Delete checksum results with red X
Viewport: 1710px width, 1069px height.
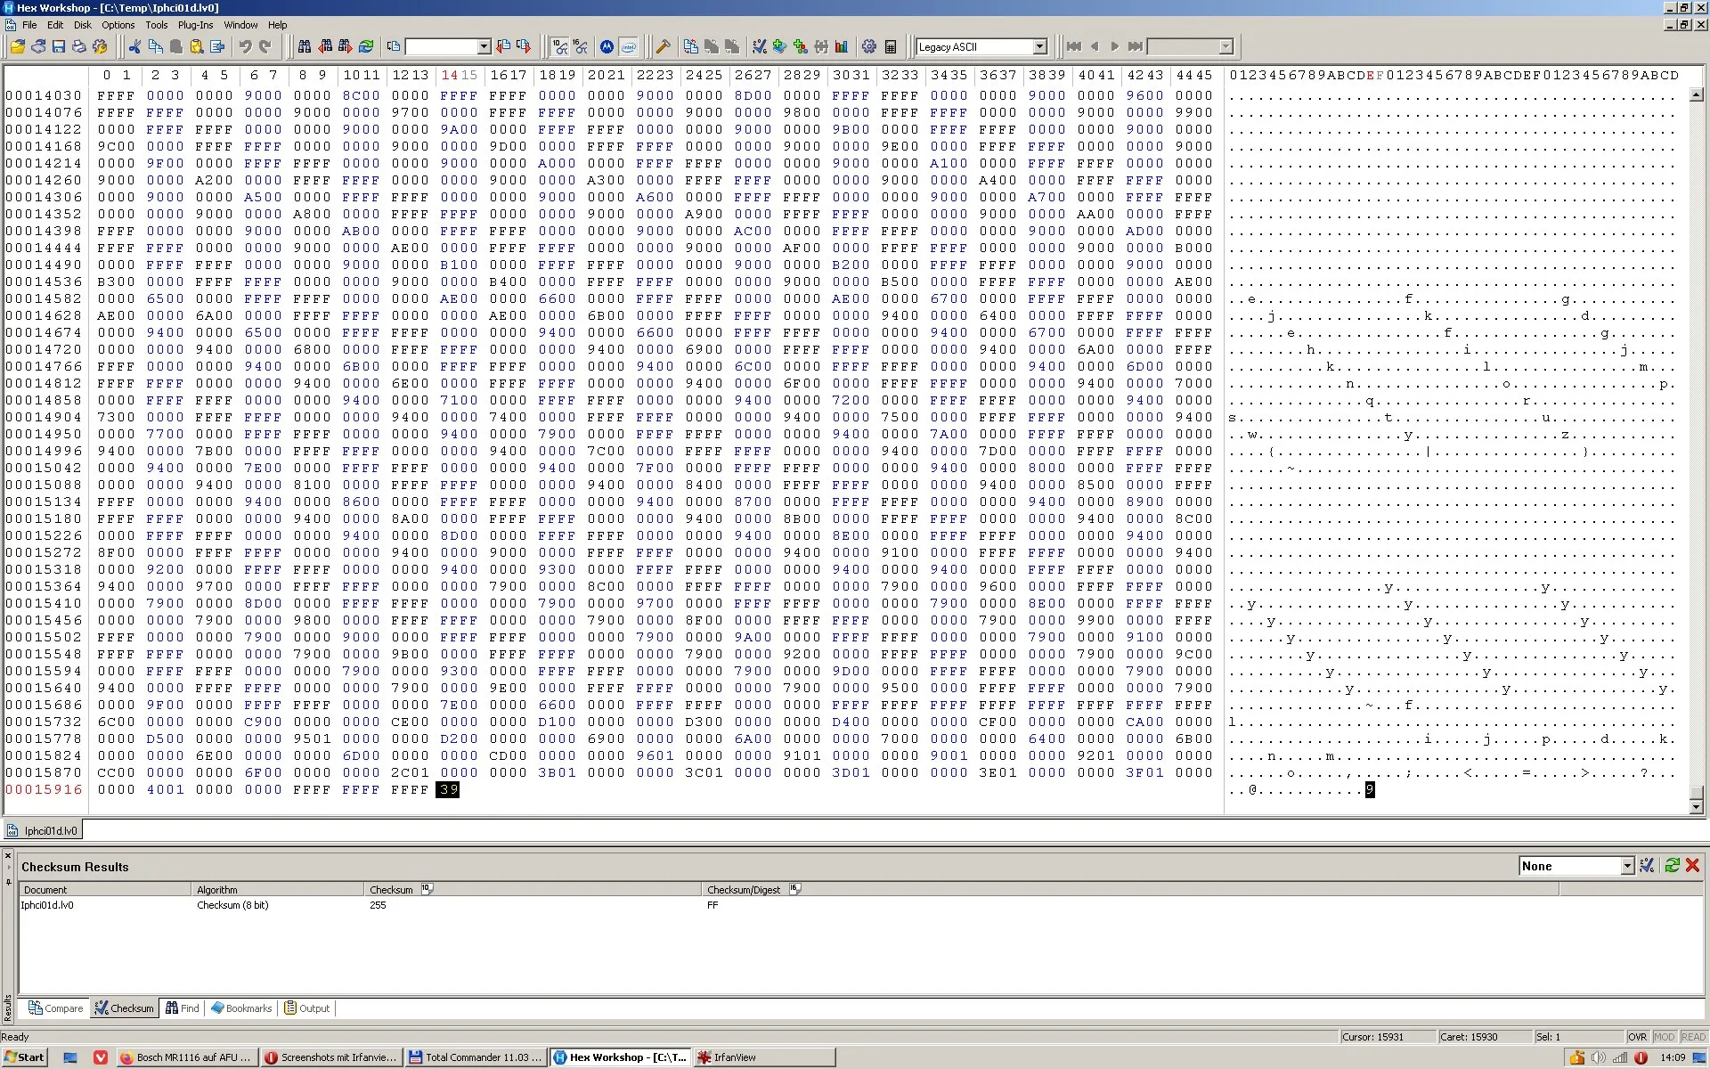(x=1692, y=865)
